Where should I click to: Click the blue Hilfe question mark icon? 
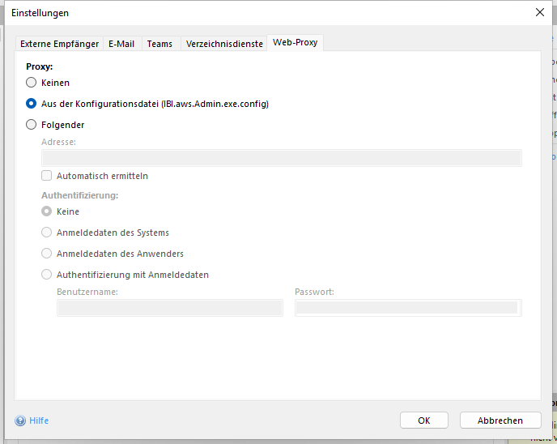(20, 421)
